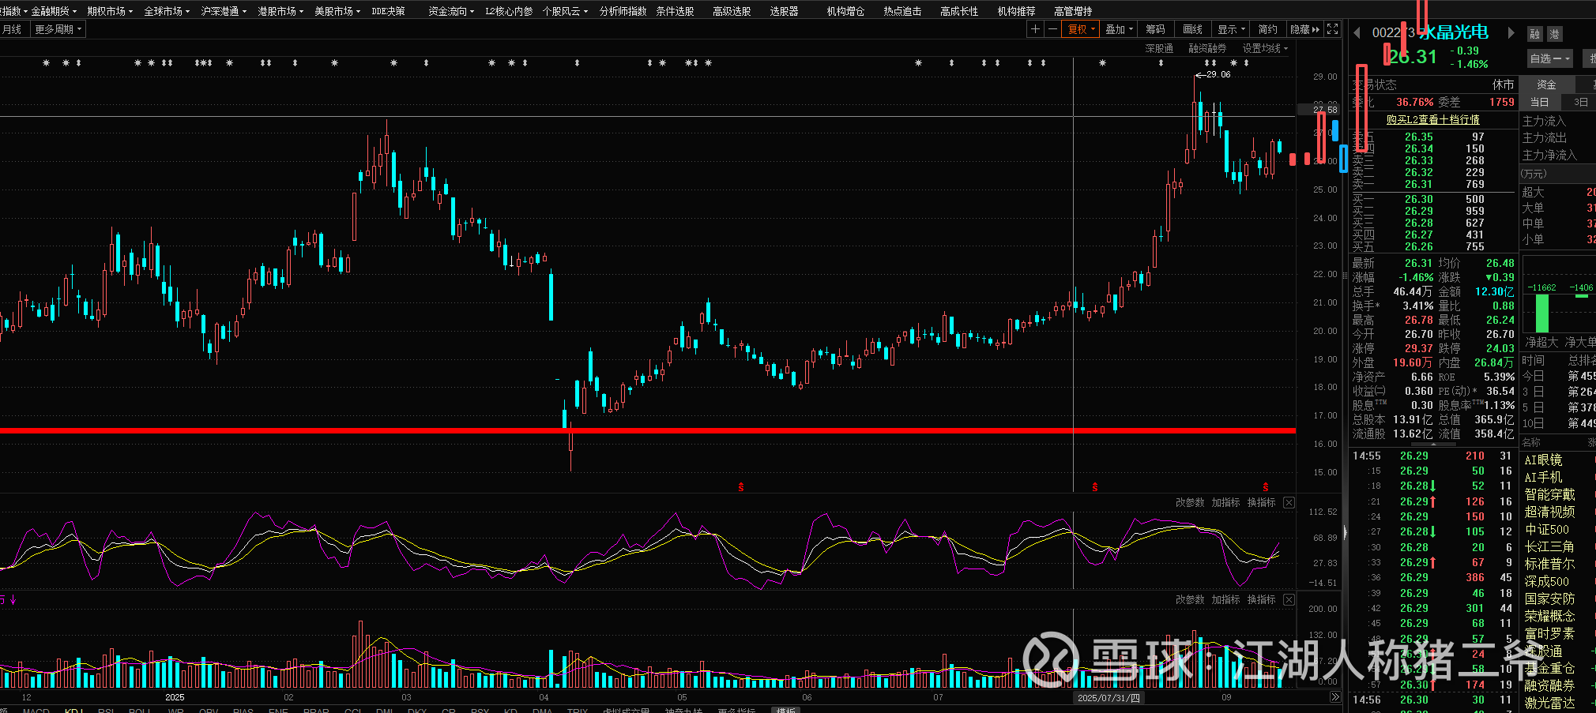Click the zoom-in plus icon above chart

[x=1035, y=29]
